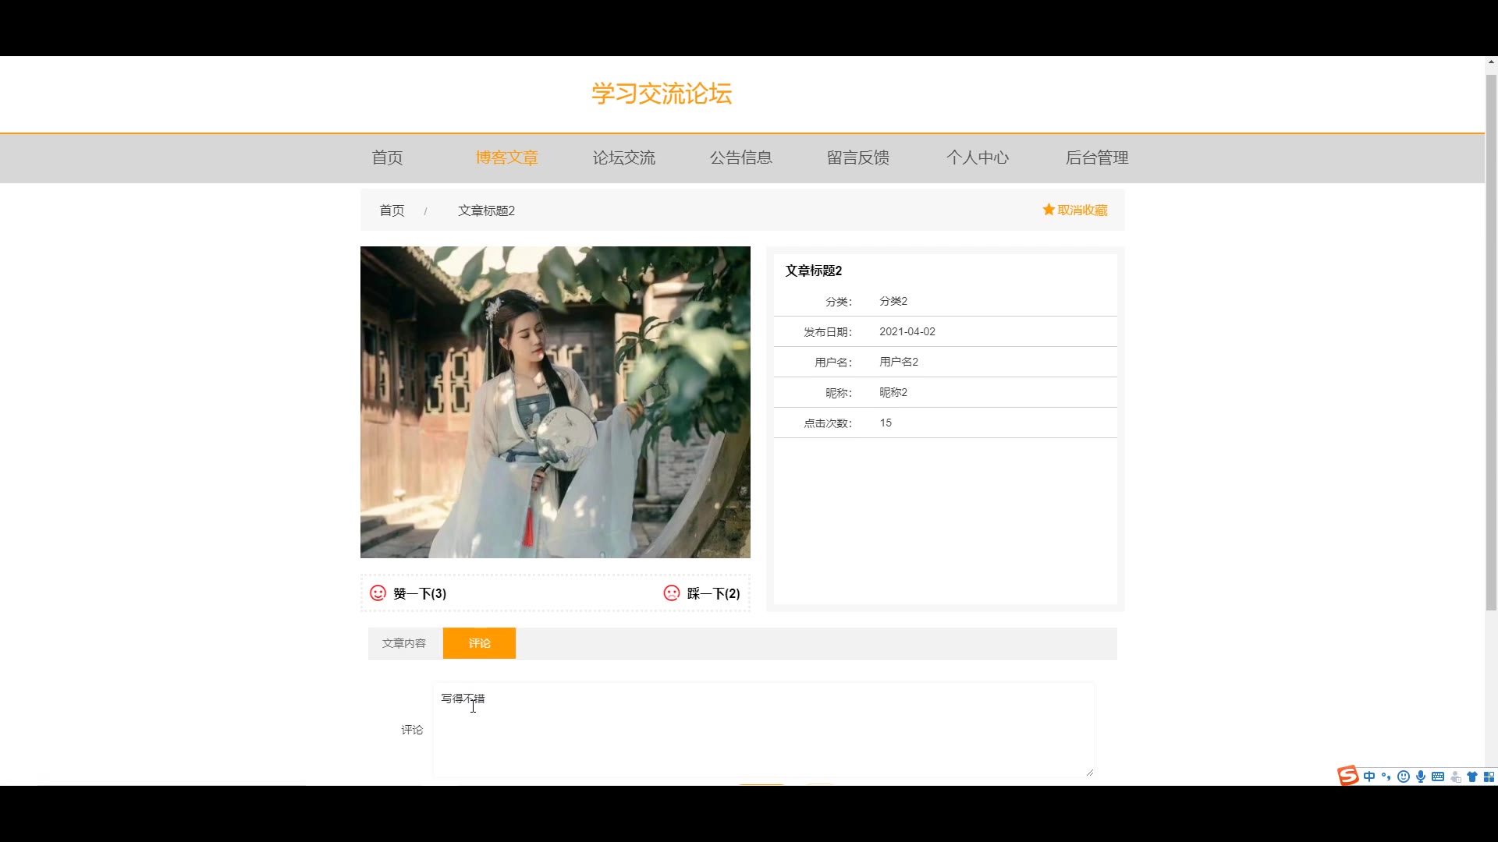Open the Sogou input method S logo
Screen dimensions: 1498x842
tap(1348, 776)
